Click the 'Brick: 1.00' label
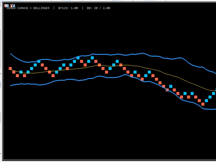 click(68, 8)
